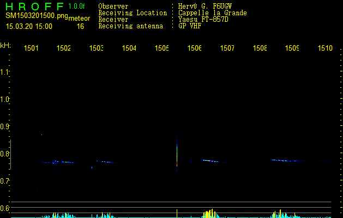Click time axis label 1507

click(x=227, y=48)
